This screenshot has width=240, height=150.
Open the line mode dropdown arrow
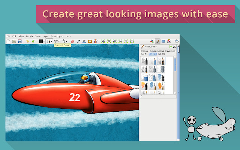coord(66,41)
